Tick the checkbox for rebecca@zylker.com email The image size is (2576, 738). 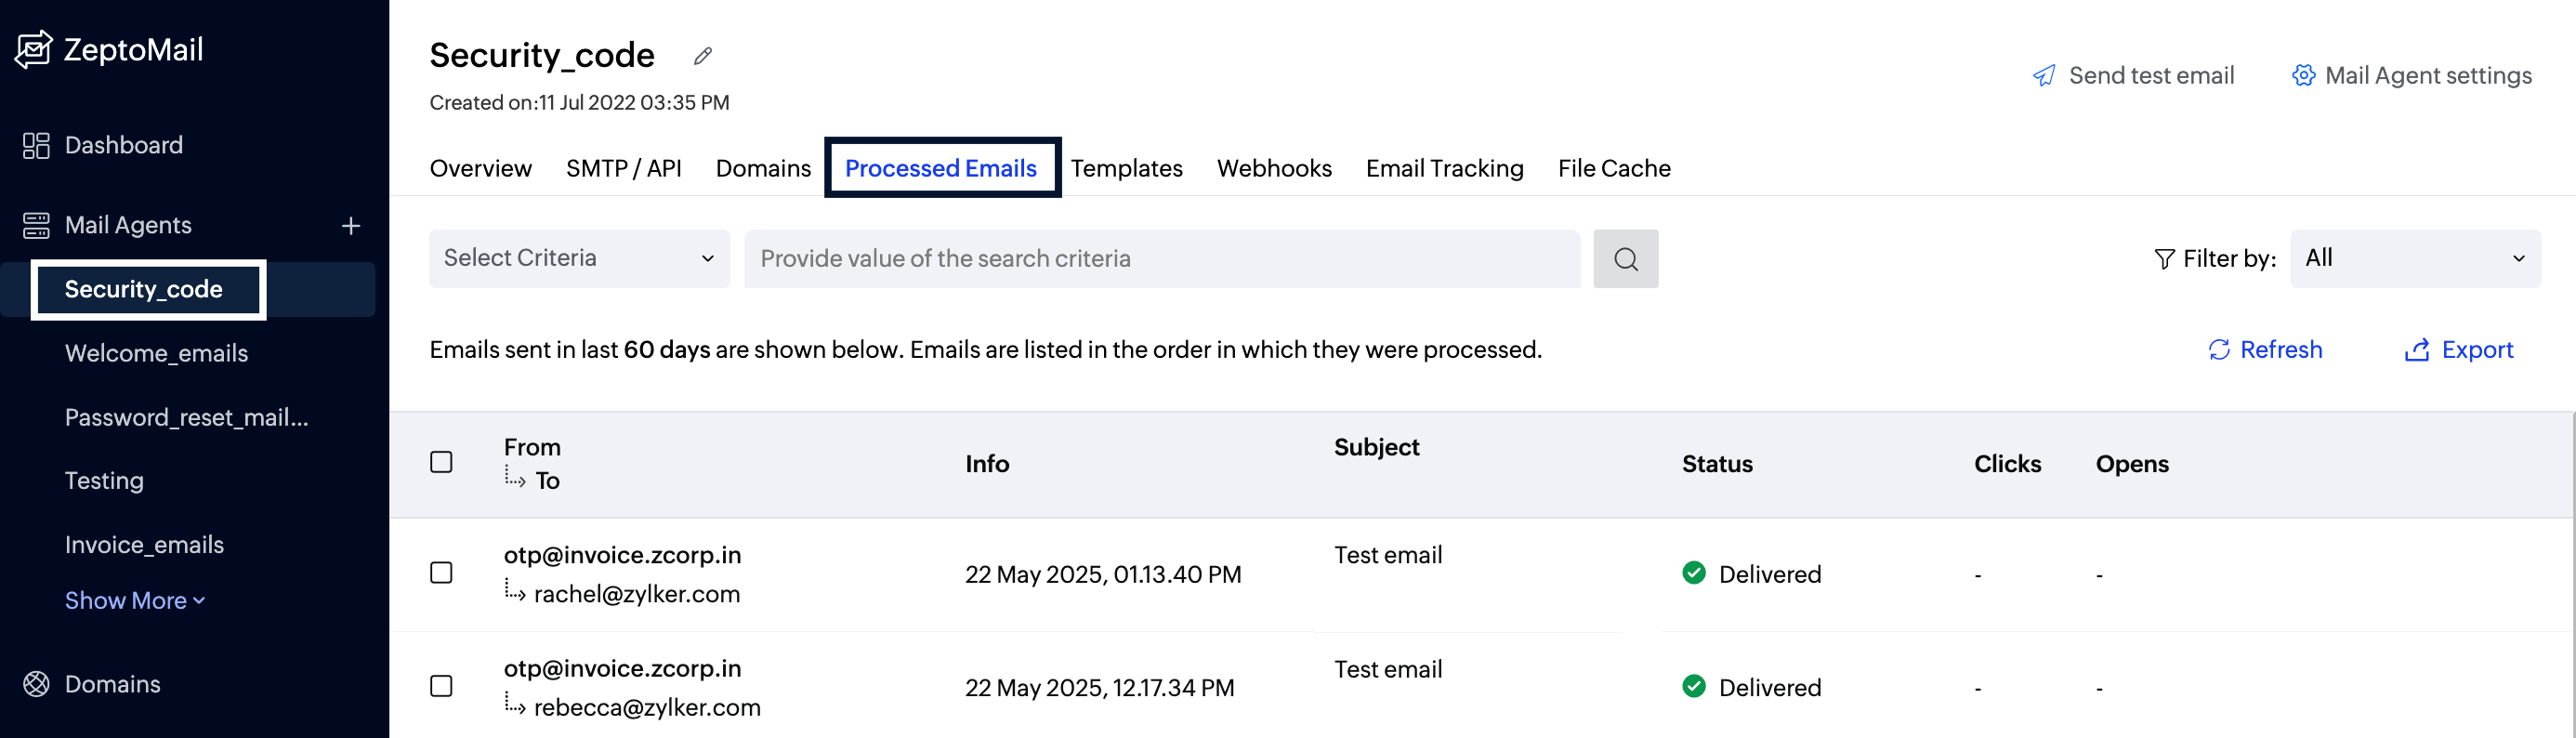pos(441,686)
